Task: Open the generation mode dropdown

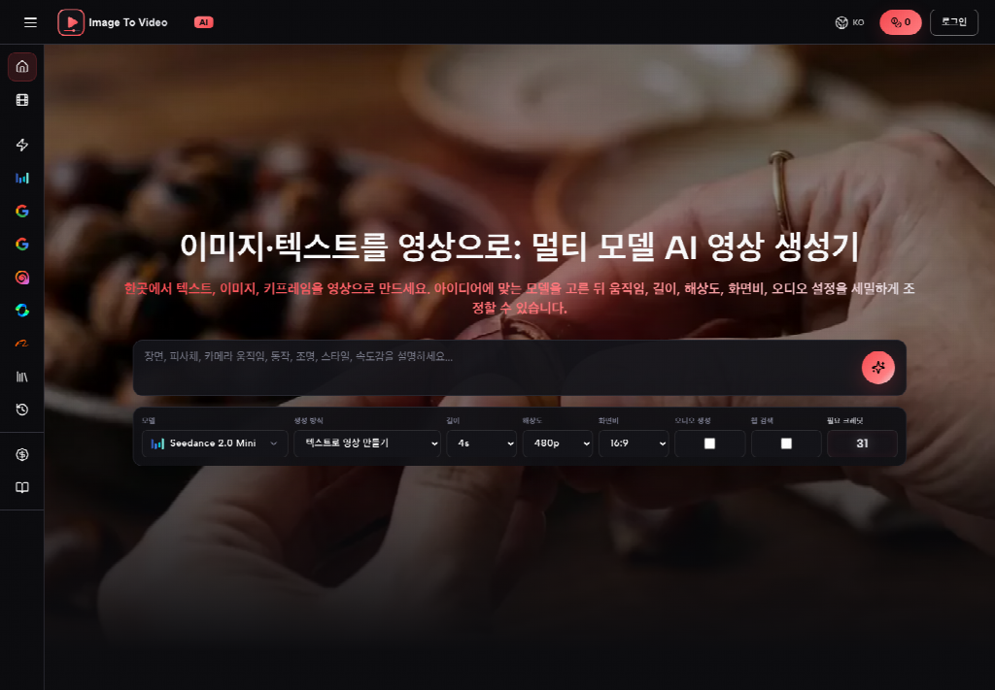Action: pyautogui.click(x=366, y=444)
